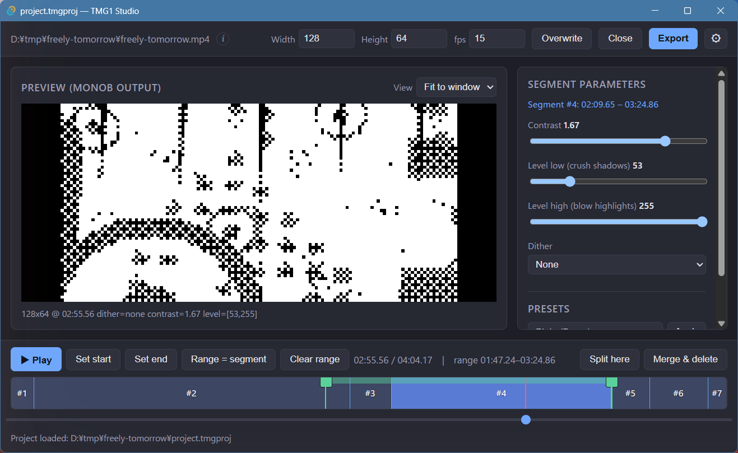The width and height of the screenshot is (738, 453).
Task: Click the 02:55.56 / 04:04.17 time readout
Action: tap(393, 360)
